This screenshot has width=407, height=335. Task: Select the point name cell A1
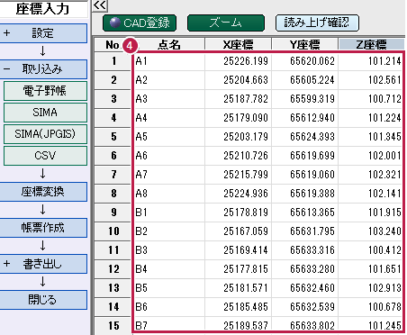click(x=169, y=61)
